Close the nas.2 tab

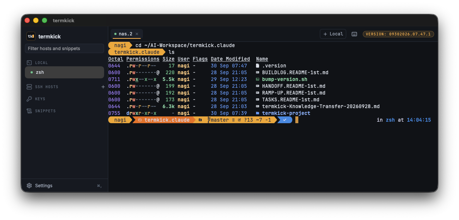point(137,34)
